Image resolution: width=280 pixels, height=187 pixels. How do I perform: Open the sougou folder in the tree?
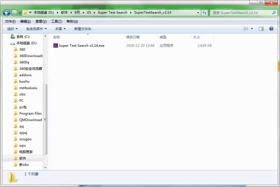25,139
